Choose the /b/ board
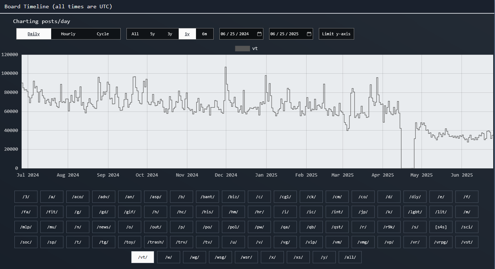Image resolution: width=495 pixels, height=269 pixels. pos(182,197)
